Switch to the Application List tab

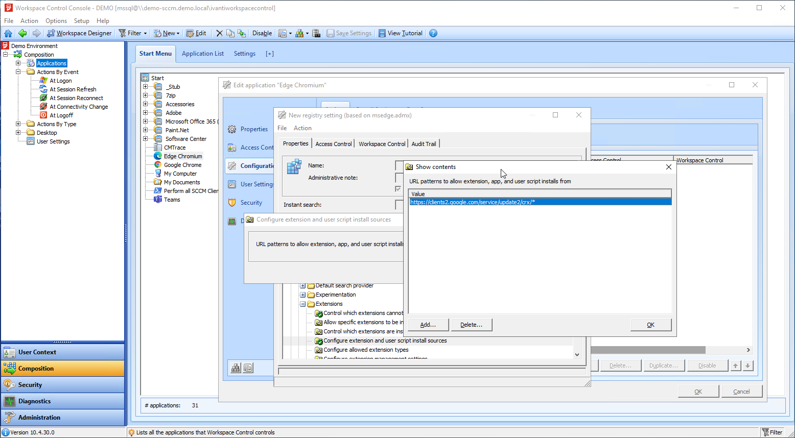coord(202,54)
